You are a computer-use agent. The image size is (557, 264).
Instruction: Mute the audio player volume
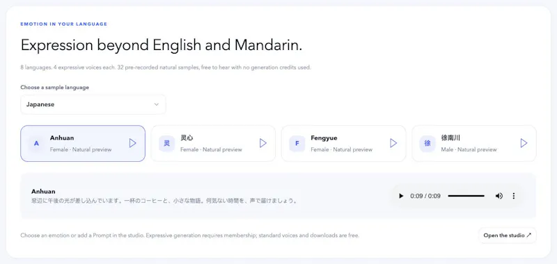pos(499,196)
